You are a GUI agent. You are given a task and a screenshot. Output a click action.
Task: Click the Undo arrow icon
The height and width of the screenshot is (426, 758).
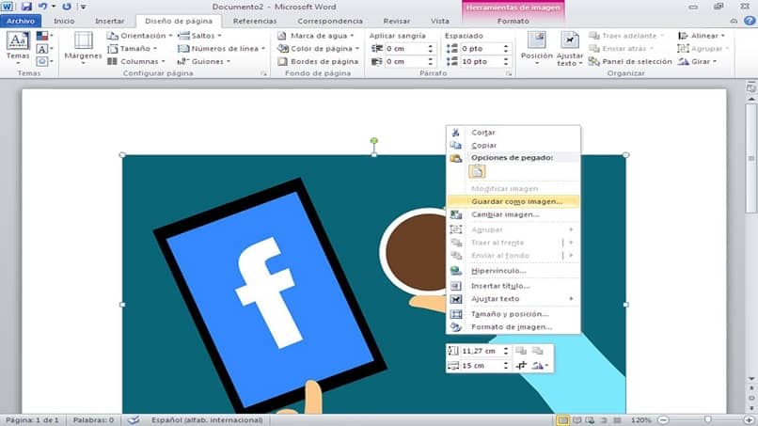pyautogui.click(x=42, y=7)
